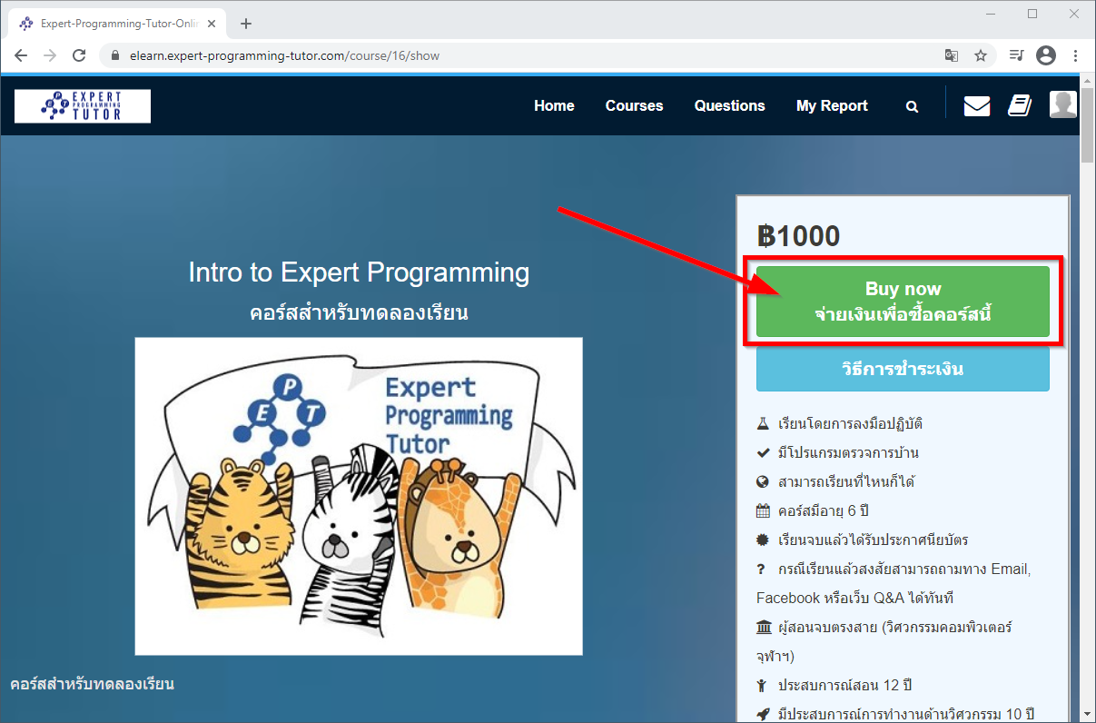Open the Chrome profile account icon
The image size is (1096, 723).
(1046, 55)
